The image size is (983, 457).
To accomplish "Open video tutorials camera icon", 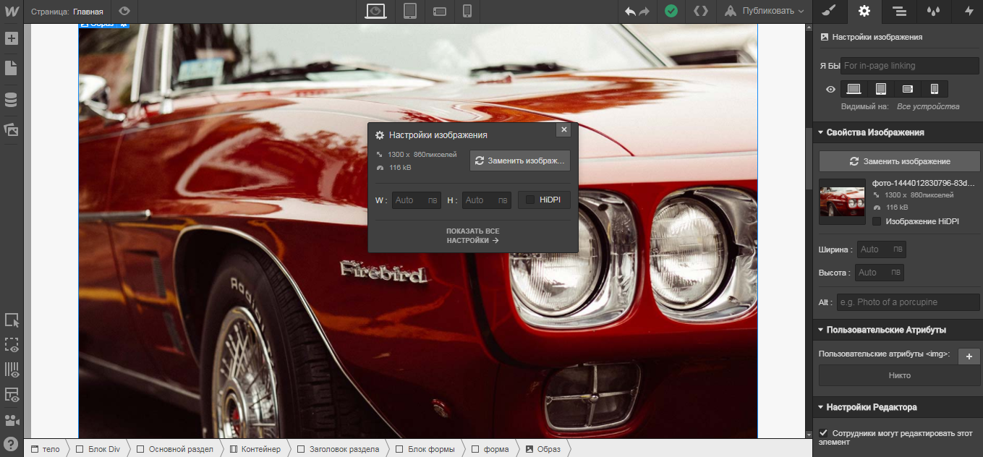I will coord(11,420).
